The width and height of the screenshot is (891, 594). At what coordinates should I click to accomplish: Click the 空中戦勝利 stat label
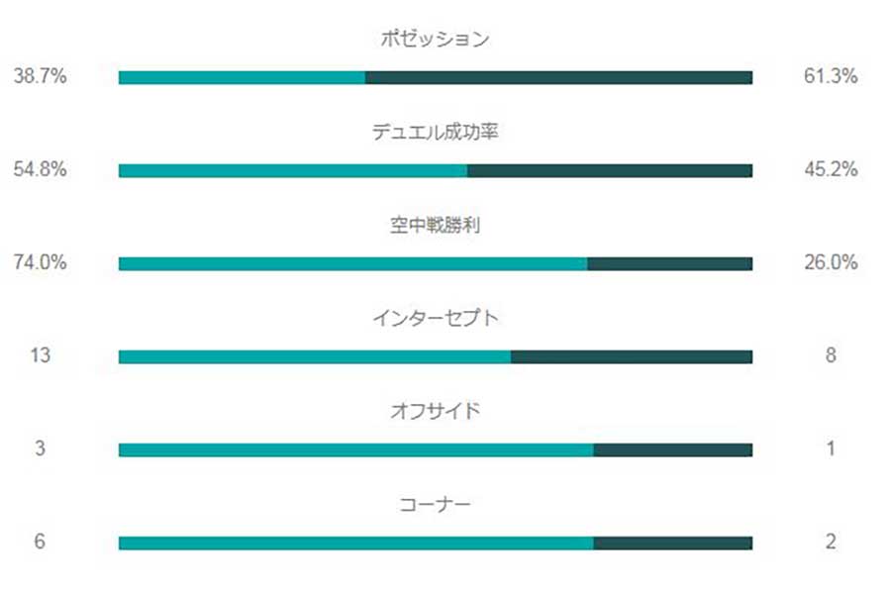(436, 226)
